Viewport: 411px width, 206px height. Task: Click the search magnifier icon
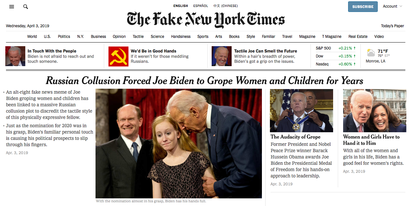(26, 7)
